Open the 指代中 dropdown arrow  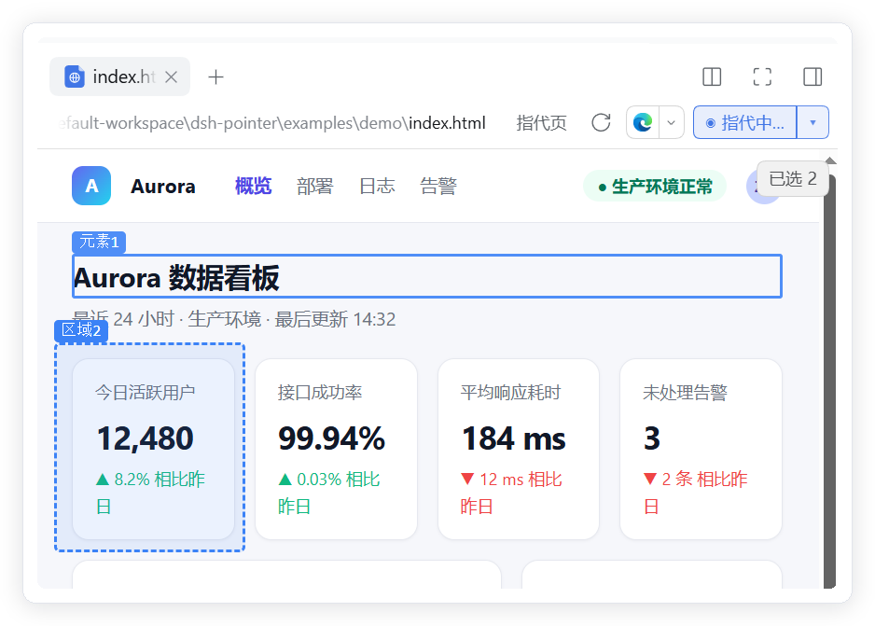813,122
